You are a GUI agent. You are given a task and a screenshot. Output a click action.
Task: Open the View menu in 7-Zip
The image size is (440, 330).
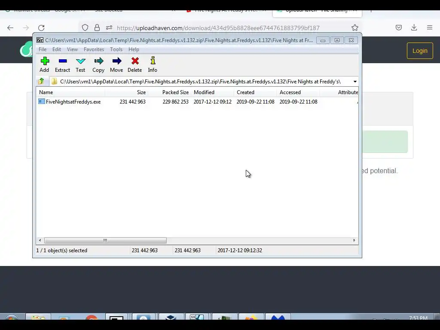pyautogui.click(x=72, y=49)
